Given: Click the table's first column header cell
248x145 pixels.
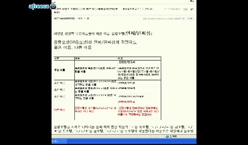Looking at the screenshot, I should click(x=64, y=58).
